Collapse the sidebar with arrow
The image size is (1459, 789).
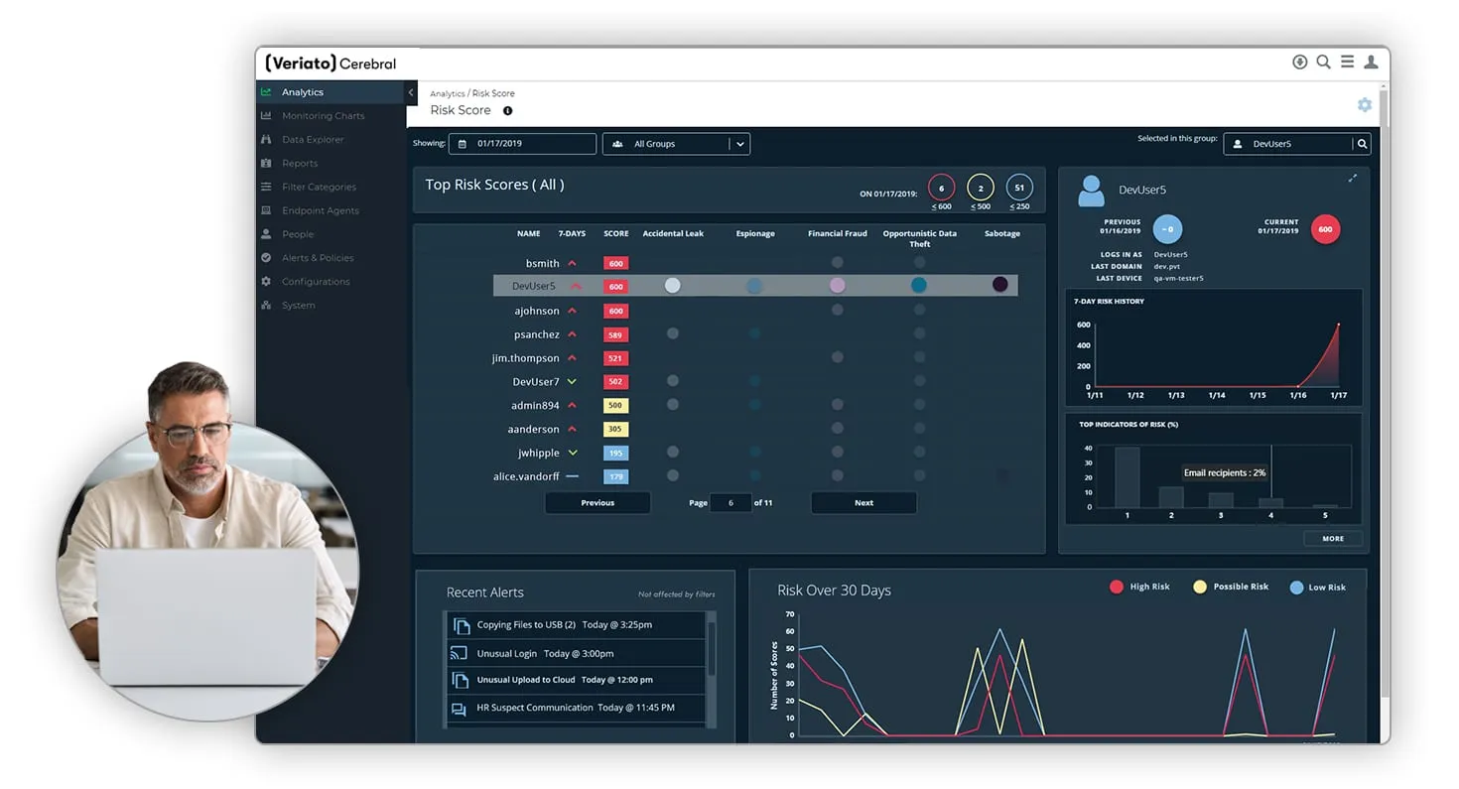click(411, 92)
